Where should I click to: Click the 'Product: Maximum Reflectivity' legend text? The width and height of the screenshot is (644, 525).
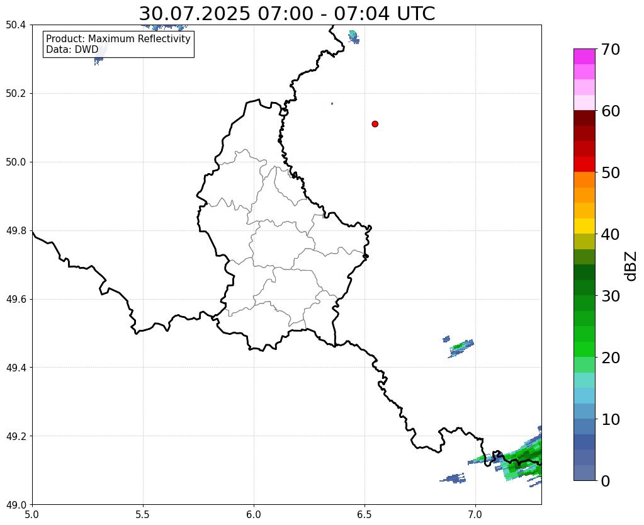[118, 38]
